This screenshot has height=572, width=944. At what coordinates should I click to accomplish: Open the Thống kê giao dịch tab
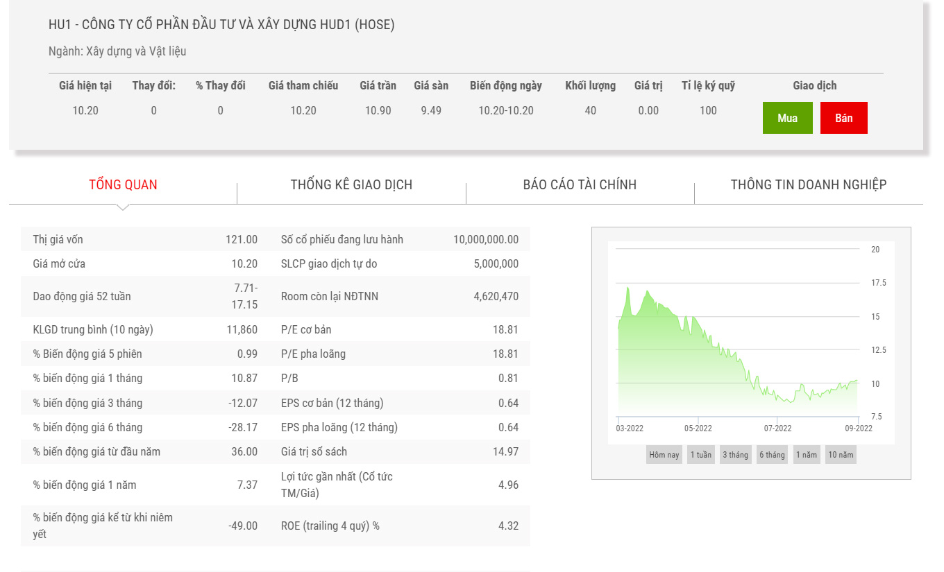tap(351, 184)
